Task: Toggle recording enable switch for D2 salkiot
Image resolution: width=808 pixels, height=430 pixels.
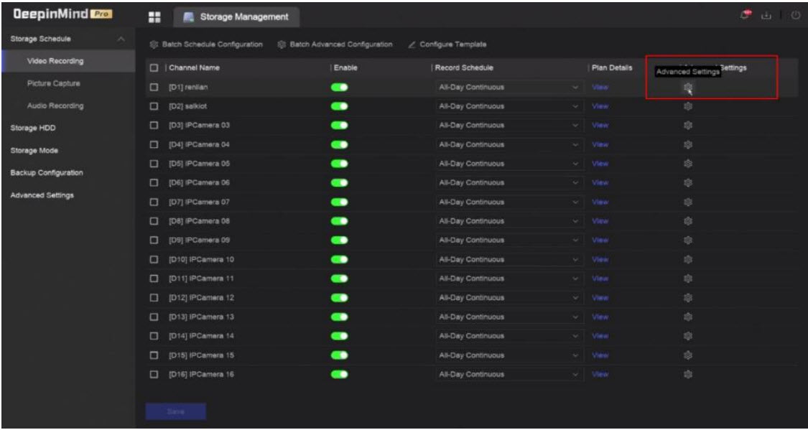Action: coord(340,106)
